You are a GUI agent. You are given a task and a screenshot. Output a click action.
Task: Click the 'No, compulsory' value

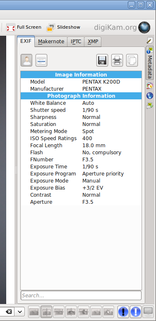(x=102, y=153)
